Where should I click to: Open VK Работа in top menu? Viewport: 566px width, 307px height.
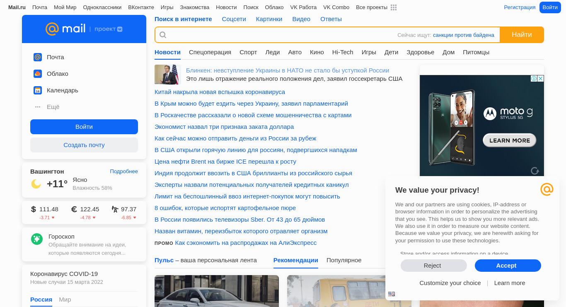tap(303, 7)
